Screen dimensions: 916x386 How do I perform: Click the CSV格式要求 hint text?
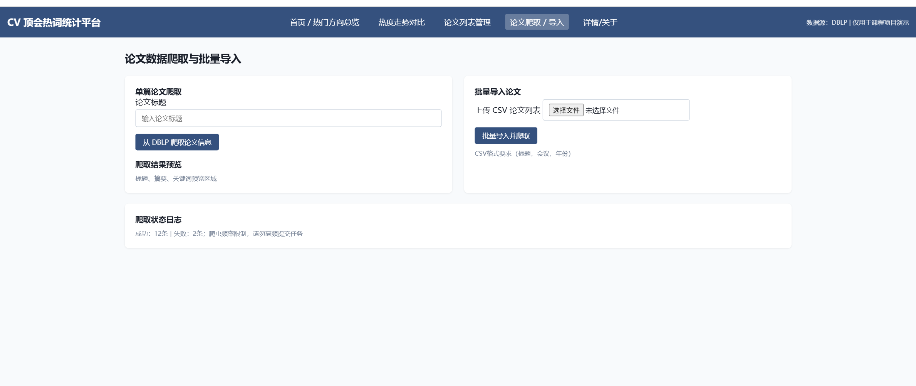tap(523, 153)
